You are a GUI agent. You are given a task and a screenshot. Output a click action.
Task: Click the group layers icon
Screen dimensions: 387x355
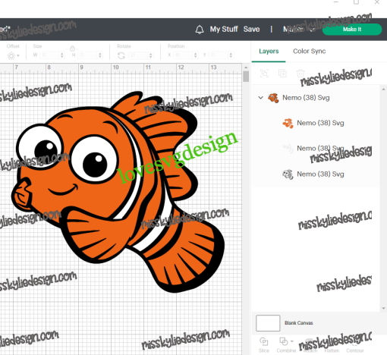tap(264, 74)
